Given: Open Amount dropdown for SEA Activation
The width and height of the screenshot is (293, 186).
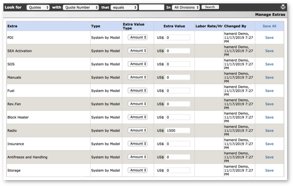Looking at the screenshot, I should 138,51.
